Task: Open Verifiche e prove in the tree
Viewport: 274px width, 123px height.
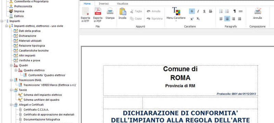Action: click(27, 60)
